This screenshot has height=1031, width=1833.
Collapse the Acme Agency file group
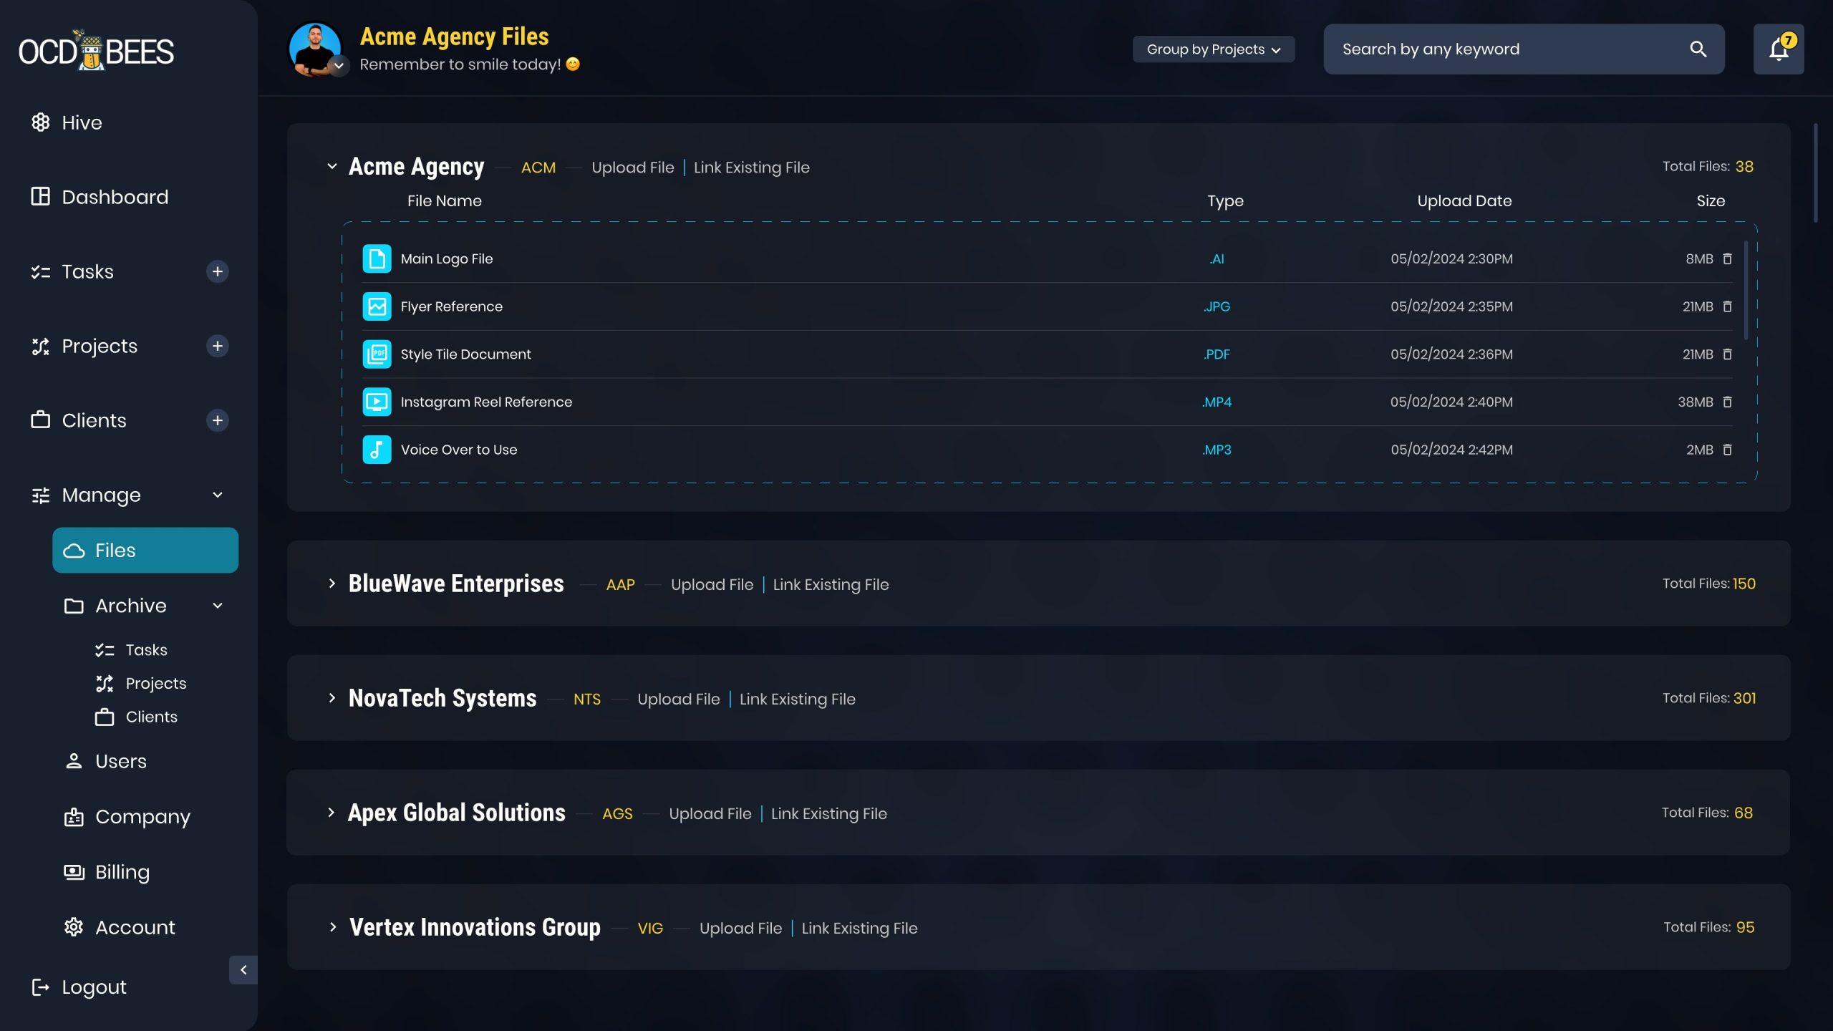point(332,166)
